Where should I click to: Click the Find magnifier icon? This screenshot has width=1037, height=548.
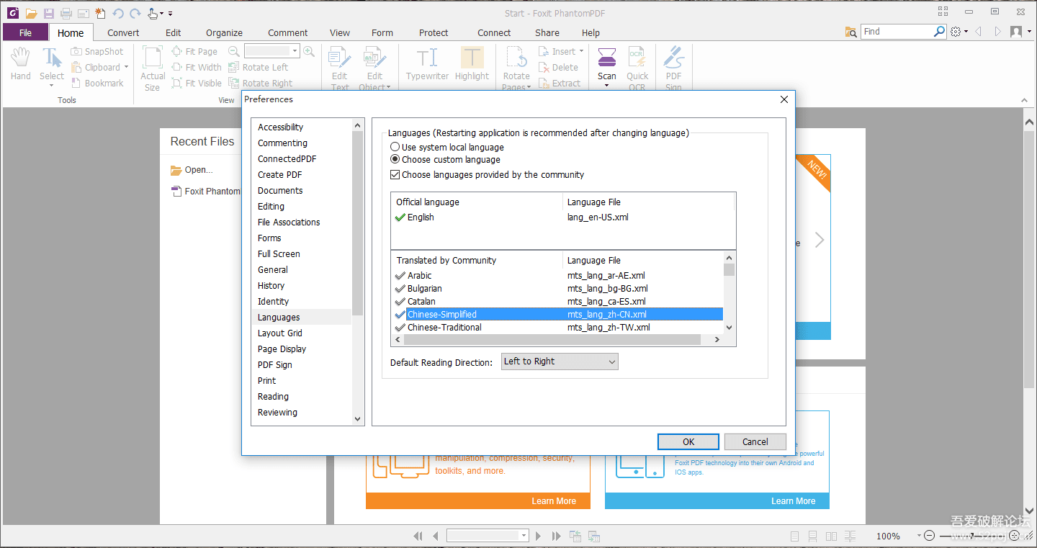click(x=939, y=32)
